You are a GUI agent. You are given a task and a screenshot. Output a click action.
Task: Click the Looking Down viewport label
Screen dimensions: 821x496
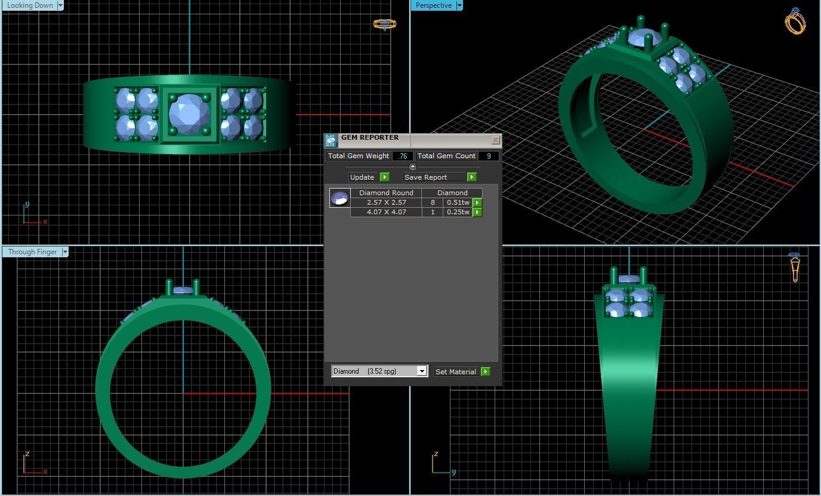coord(29,5)
